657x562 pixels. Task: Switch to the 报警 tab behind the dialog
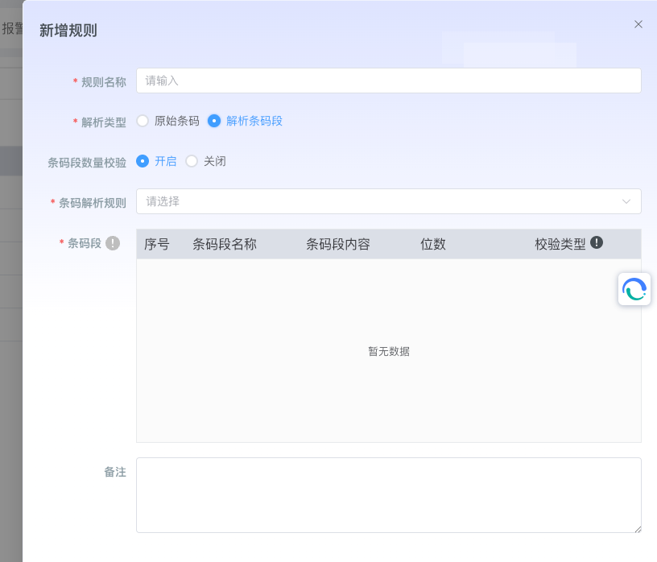point(11,29)
